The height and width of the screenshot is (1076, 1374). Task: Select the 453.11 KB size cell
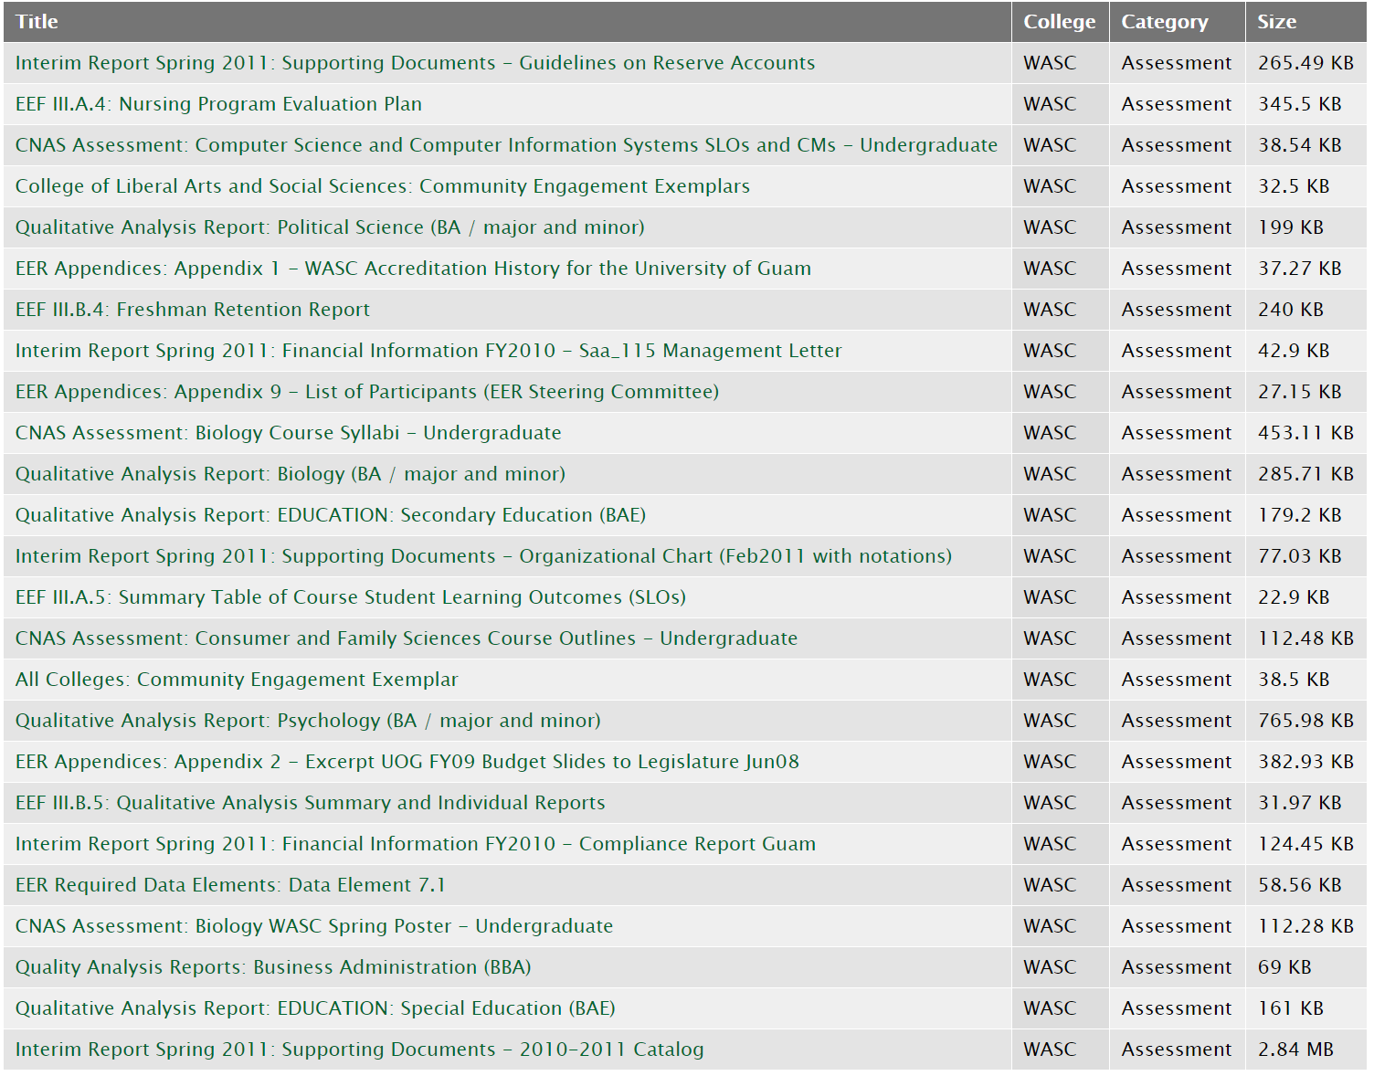click(1306, 433)
